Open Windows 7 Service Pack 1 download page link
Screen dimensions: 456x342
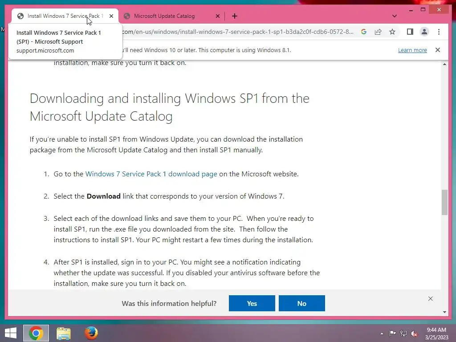pos(151,174)
